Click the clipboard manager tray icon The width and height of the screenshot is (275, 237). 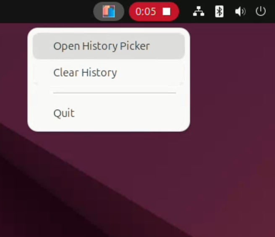point(109,12)
